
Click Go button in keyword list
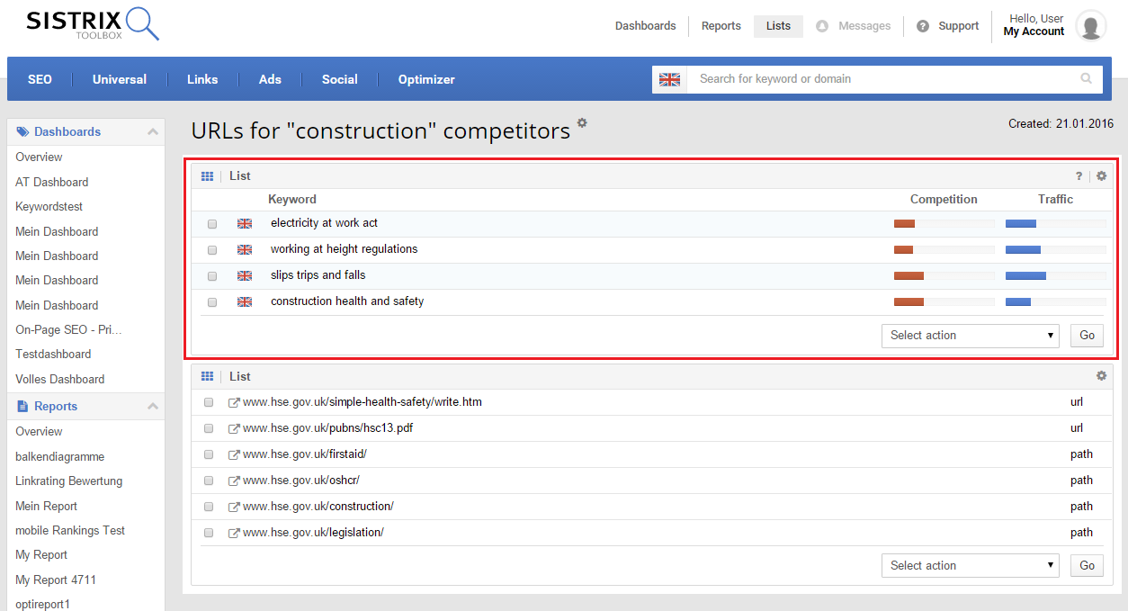[1087, 336]
